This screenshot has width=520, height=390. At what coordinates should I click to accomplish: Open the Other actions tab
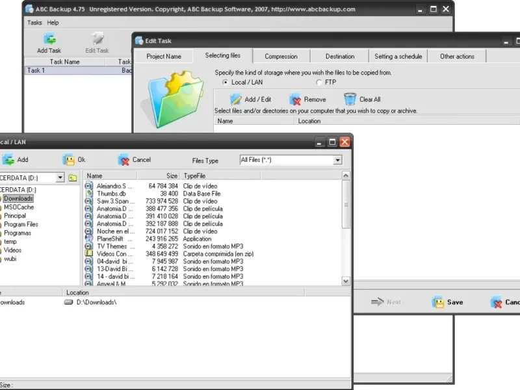(457, 57)
